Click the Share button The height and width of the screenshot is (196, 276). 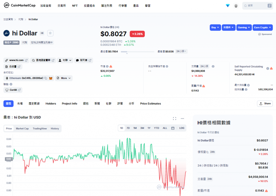(265, 104)
